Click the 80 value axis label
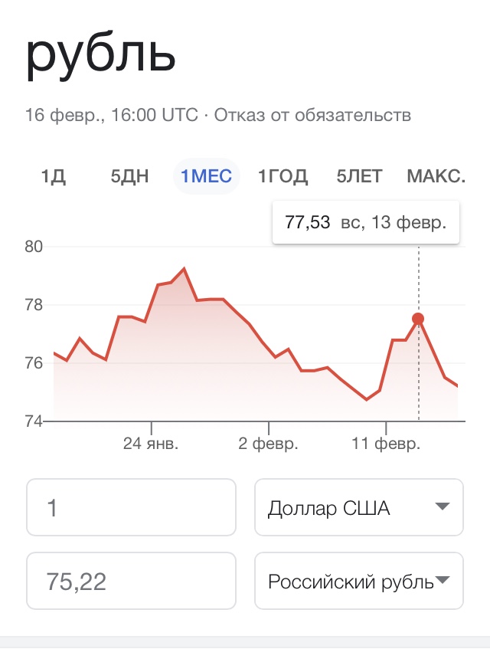This screenshot has height=649, width=490. tap(35, 247)
